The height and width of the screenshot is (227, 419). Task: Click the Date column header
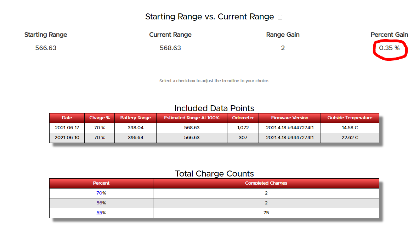click(x=67, y=118)
